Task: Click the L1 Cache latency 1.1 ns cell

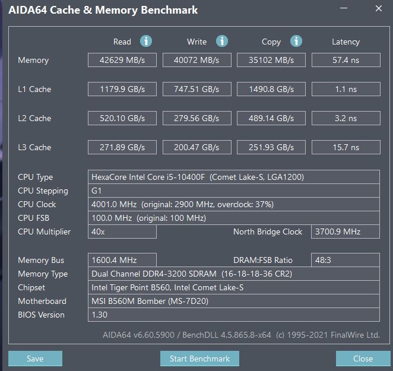Action: click(346, 89)
